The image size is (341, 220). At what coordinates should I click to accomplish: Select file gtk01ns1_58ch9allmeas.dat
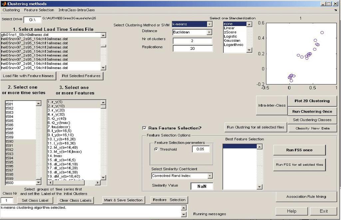coord(51,35)
